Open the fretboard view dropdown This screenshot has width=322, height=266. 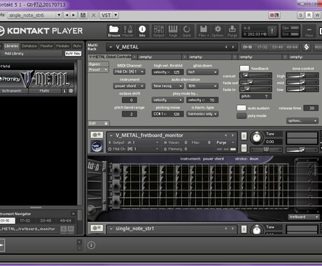coord(304,217)
